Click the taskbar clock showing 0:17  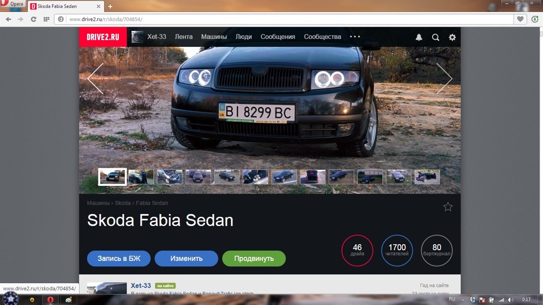(x=526, y=299)
